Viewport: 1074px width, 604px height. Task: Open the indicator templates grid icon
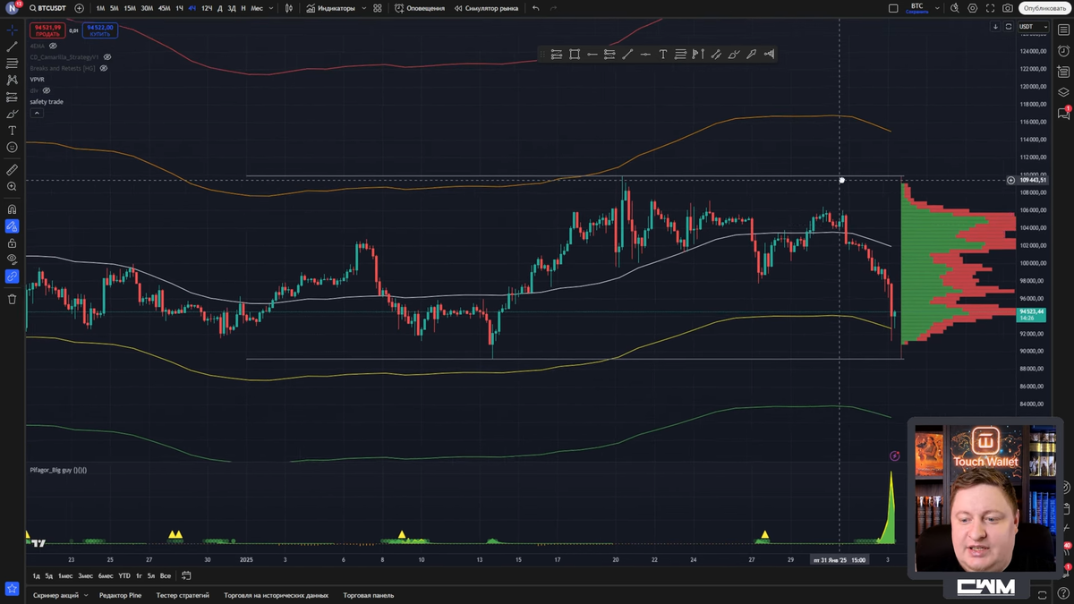(x=378, y=8)
